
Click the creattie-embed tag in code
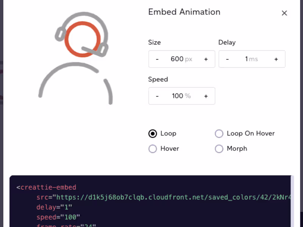click(48, 187)
